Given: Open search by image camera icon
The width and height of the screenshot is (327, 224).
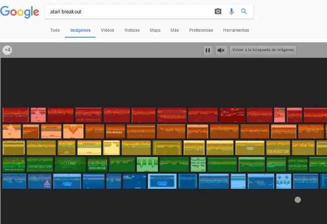Looking at the screenshot, I should pyautogui.click(x=218, y=11).
